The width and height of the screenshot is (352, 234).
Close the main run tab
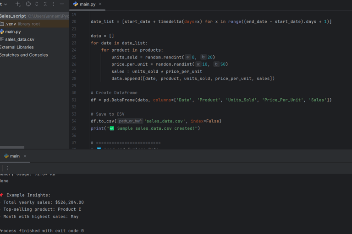click(25, 156)
